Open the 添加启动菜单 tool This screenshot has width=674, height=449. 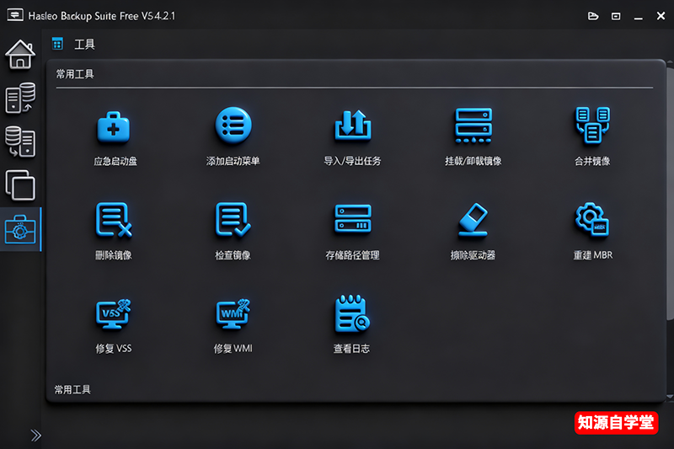pos(233,136)
